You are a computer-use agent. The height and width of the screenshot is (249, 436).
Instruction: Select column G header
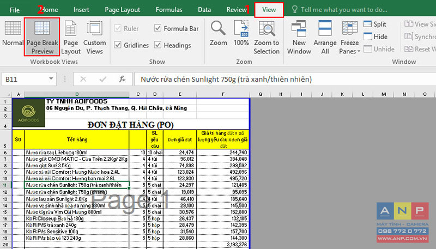pos(261,94)
